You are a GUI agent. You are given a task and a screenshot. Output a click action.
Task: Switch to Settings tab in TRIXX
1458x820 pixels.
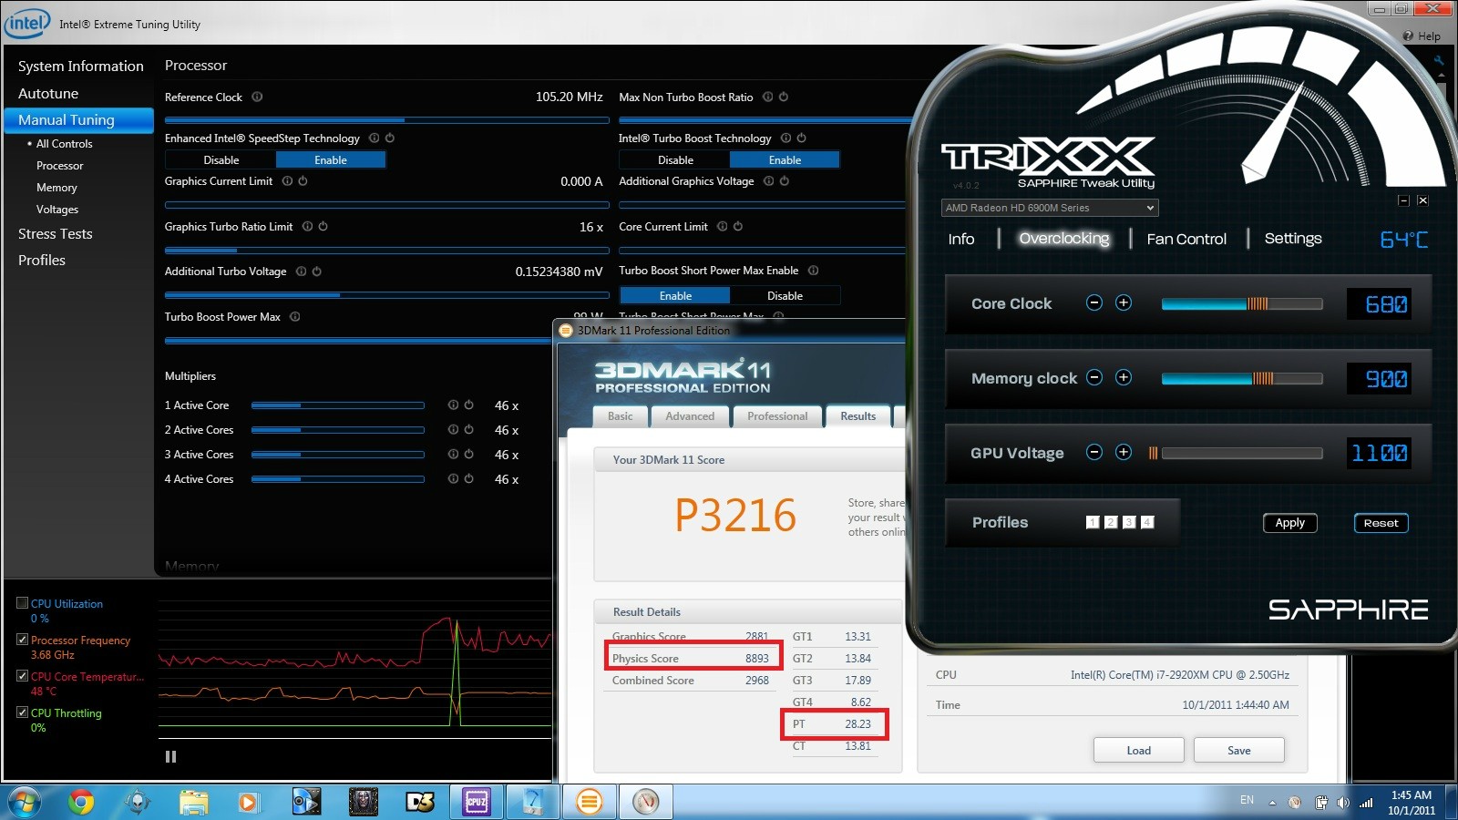click(x=1292, y=239)
